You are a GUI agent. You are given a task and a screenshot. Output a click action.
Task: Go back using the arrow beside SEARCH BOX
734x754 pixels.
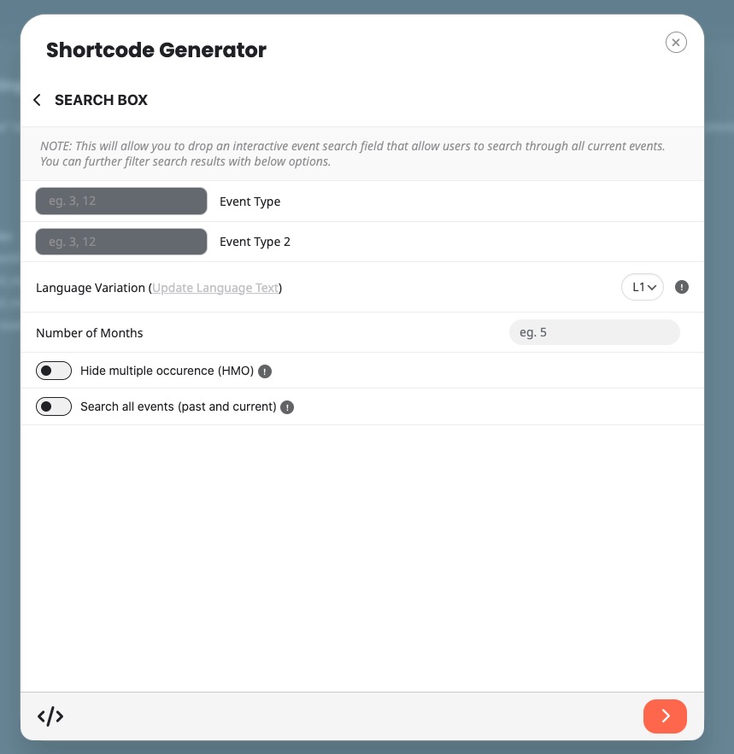pyautogui.click(x=37, y=100)
